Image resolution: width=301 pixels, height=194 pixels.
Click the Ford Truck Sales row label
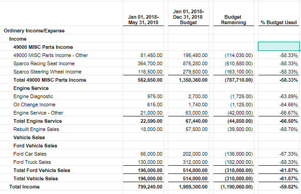tap(33, 162)
